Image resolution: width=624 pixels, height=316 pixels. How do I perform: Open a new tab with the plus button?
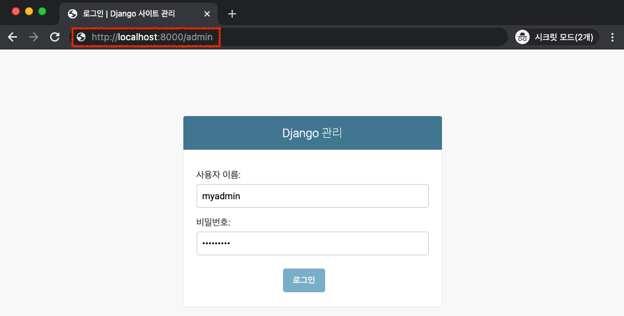(x=232, y=14)
